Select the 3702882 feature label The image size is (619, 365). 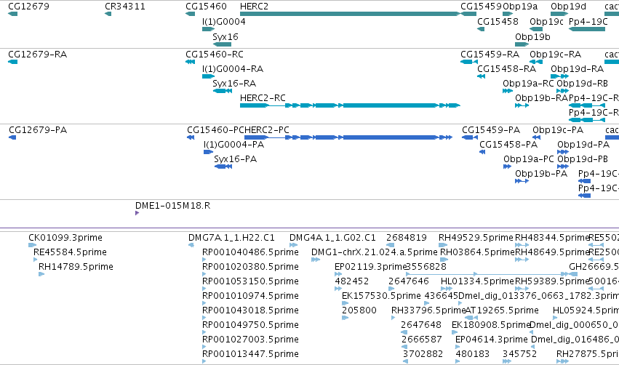coord(423,354)
